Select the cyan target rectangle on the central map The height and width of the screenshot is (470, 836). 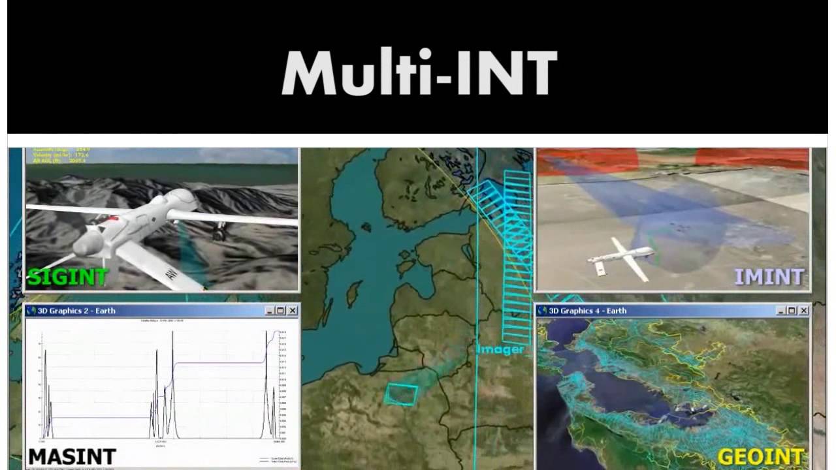[x=401, y=394]
